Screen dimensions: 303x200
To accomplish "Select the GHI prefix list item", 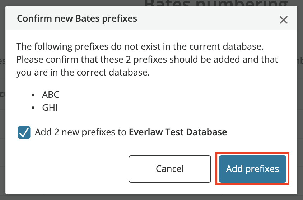I will point(50,108).
